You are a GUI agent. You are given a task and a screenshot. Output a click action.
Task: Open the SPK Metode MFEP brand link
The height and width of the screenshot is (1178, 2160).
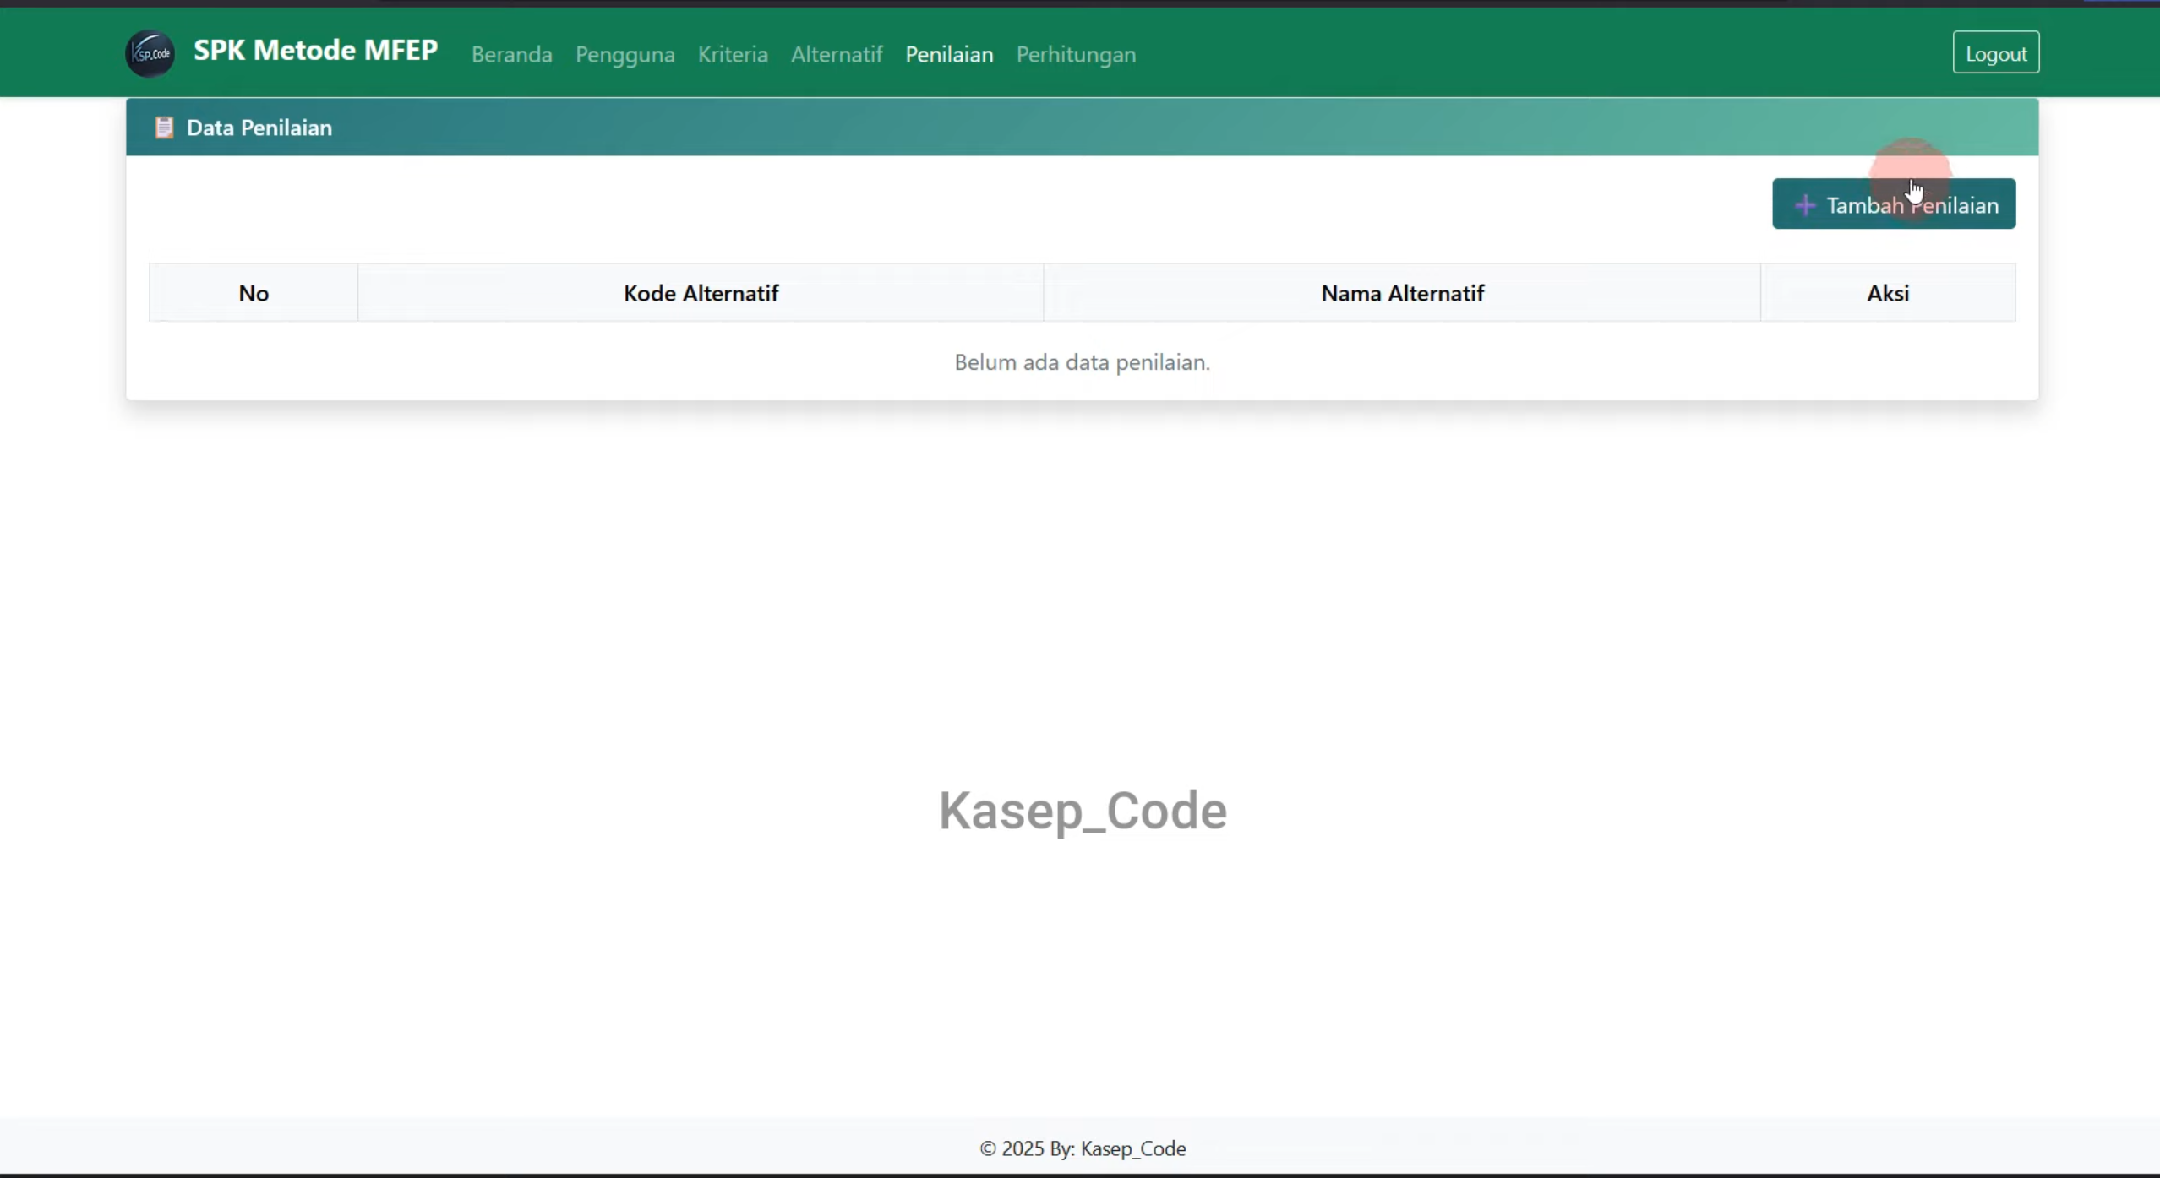tap(315, 51)
